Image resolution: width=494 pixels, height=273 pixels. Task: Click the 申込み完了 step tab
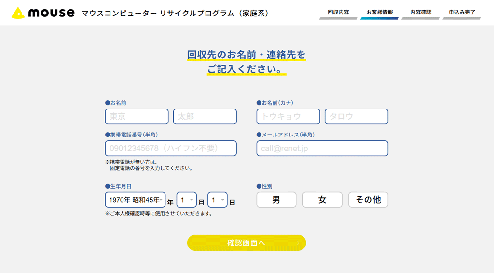tap(462, 13)
